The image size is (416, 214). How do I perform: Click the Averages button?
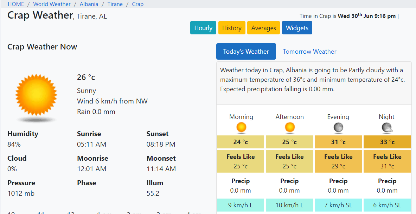point(264,28)
